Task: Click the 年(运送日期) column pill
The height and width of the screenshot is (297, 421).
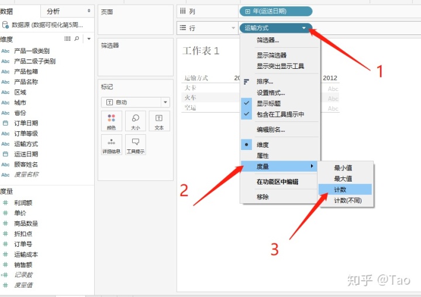Action: pyautogui.click(x=276, y=11)
